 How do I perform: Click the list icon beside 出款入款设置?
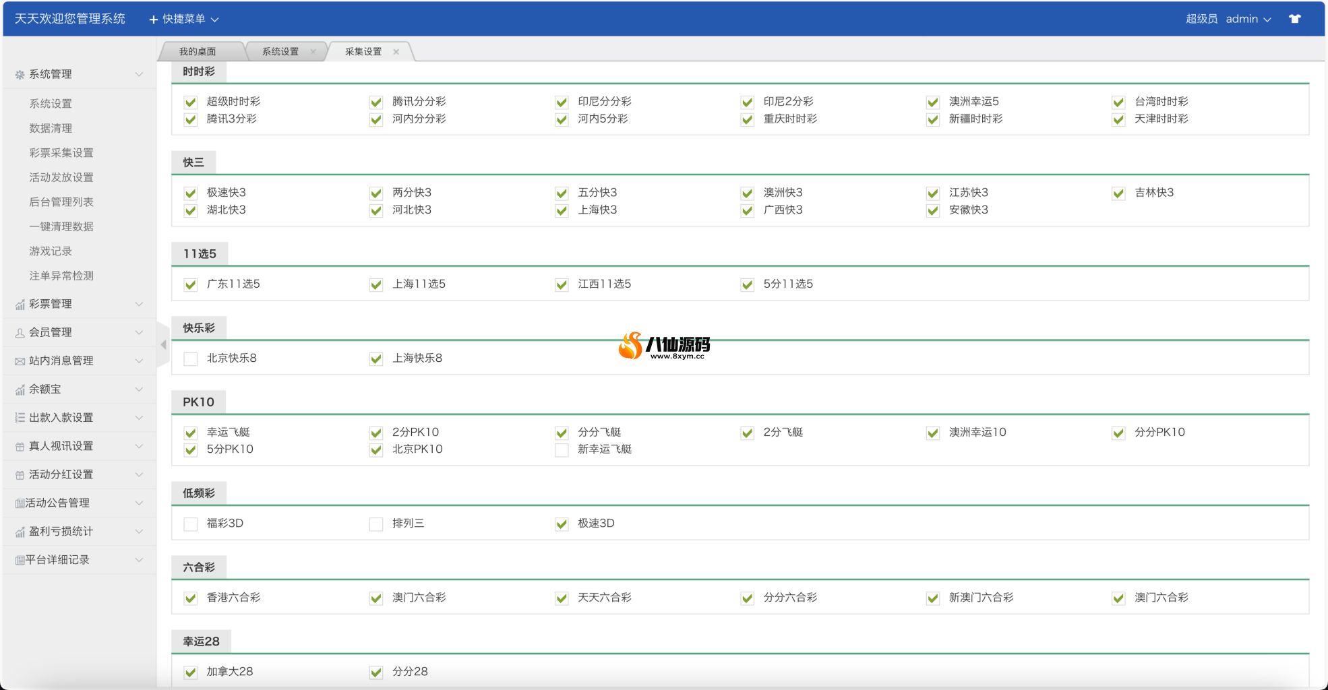point(20,418)
